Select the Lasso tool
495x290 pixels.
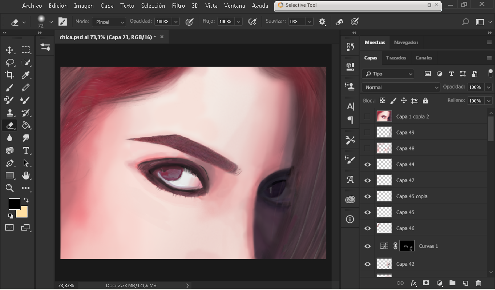tap(9, 62)
